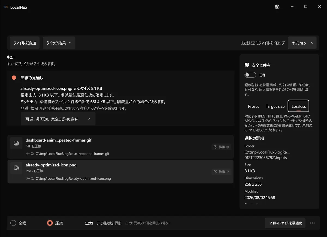This screenshot has width=327, height=237.
Task: Open the settings gear icon
Action: coord(277,7)
